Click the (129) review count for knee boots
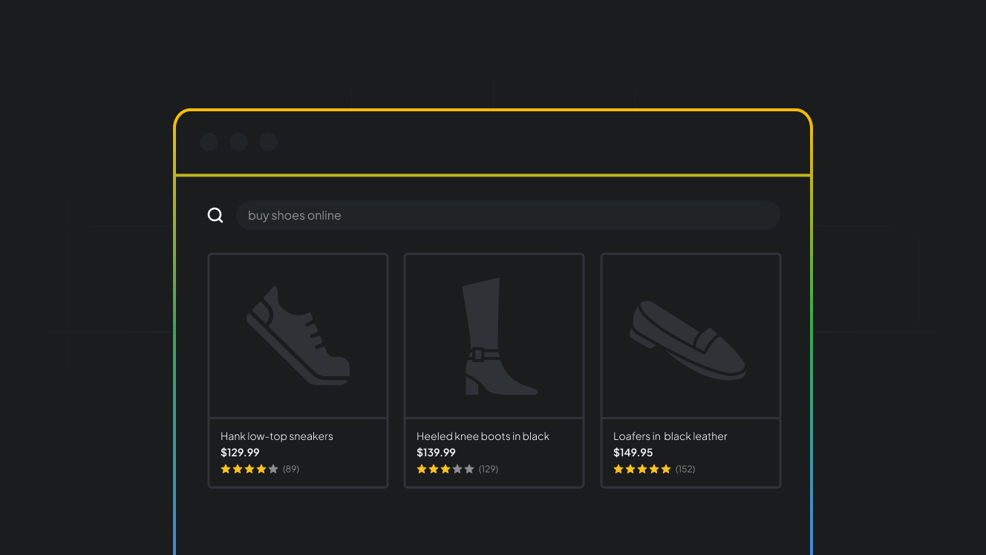 (489, 468)
